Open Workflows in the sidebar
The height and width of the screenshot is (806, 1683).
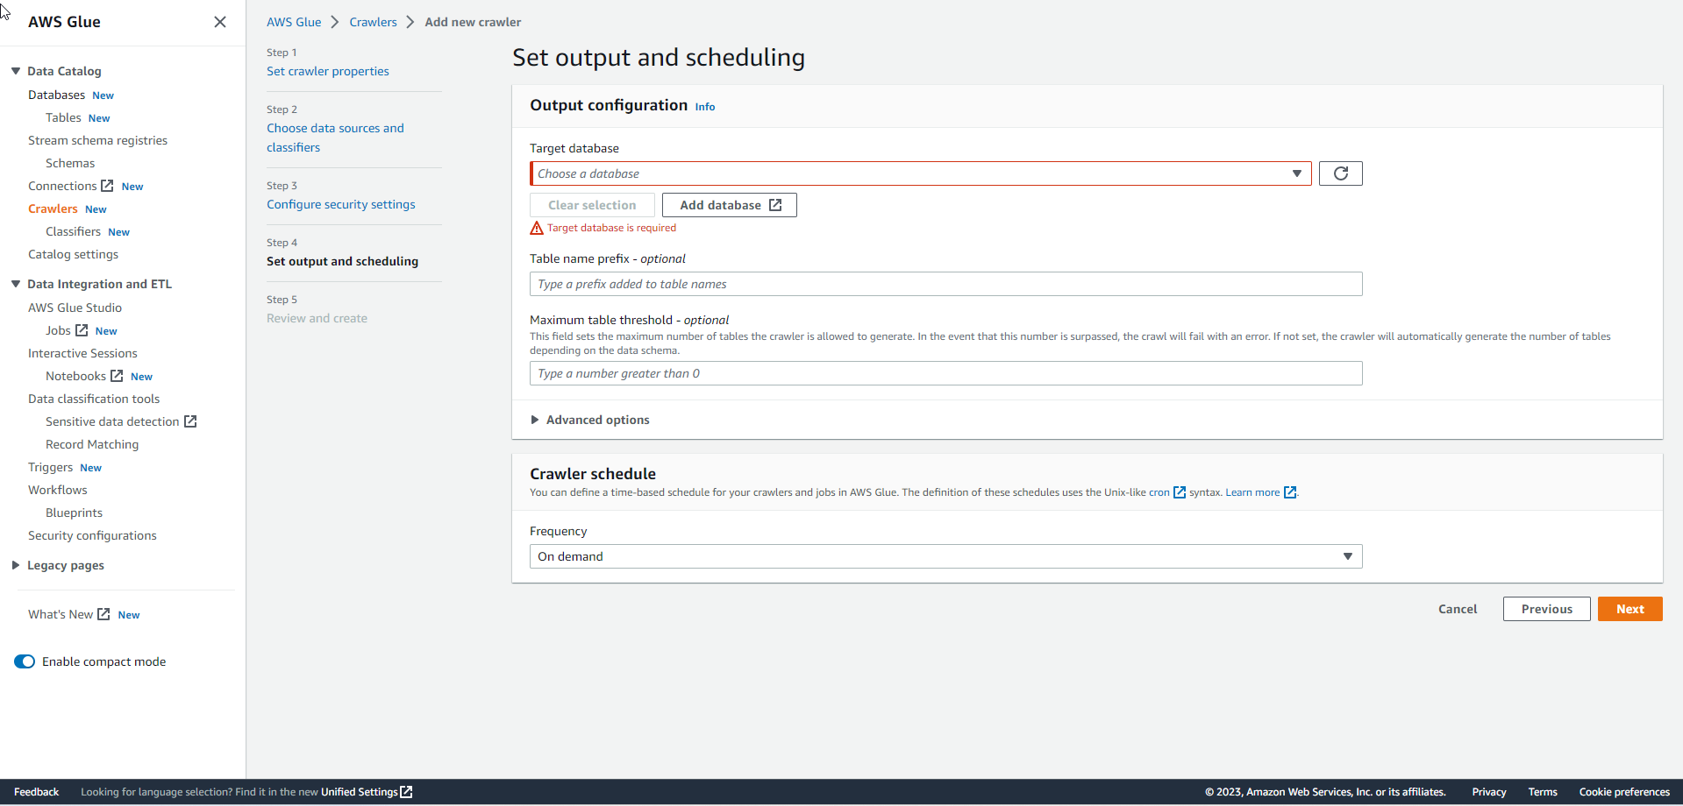click(x=57, y=490)
